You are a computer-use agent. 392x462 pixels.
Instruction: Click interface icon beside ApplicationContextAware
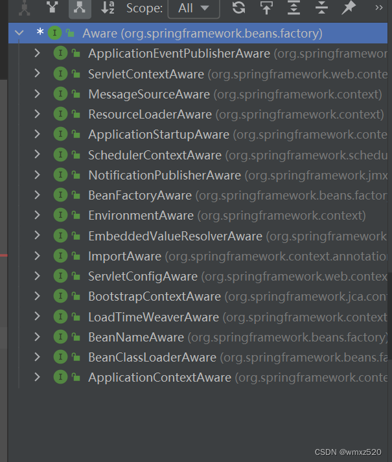[61, 377]
